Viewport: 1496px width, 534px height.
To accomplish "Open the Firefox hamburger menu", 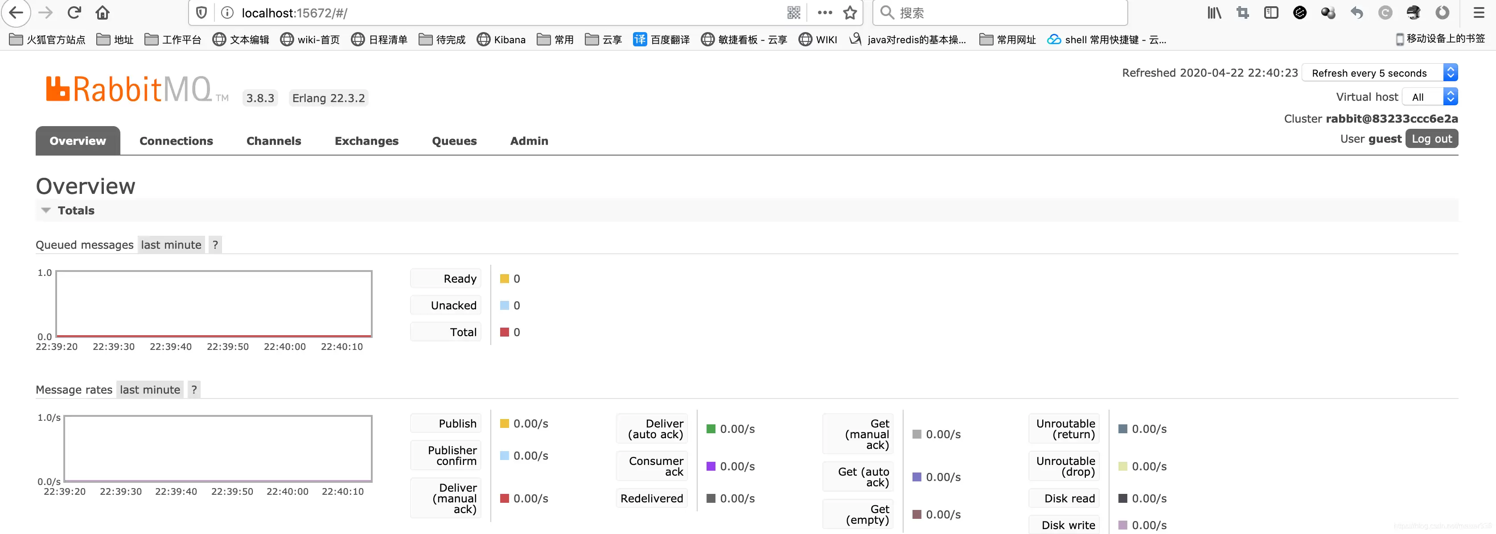I will click(1479, 12).
